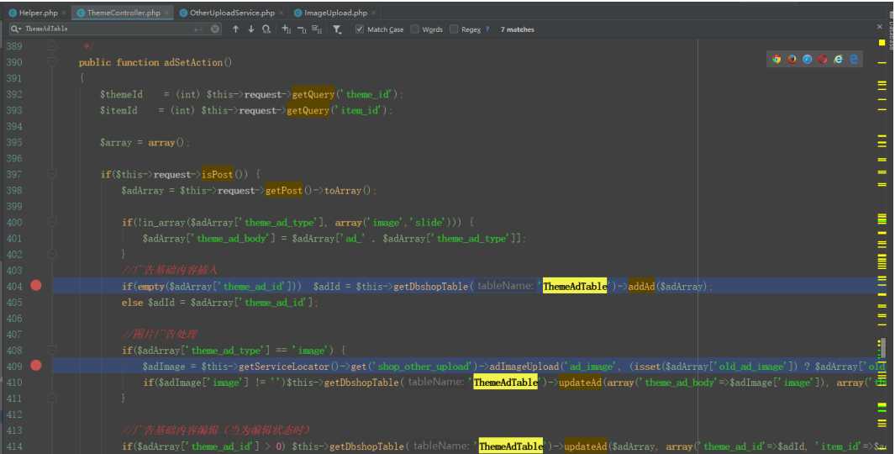Add selection for next occurrence icon
Image resolution: width=895 pixels, height=454 pixels.
click(286, 29)
